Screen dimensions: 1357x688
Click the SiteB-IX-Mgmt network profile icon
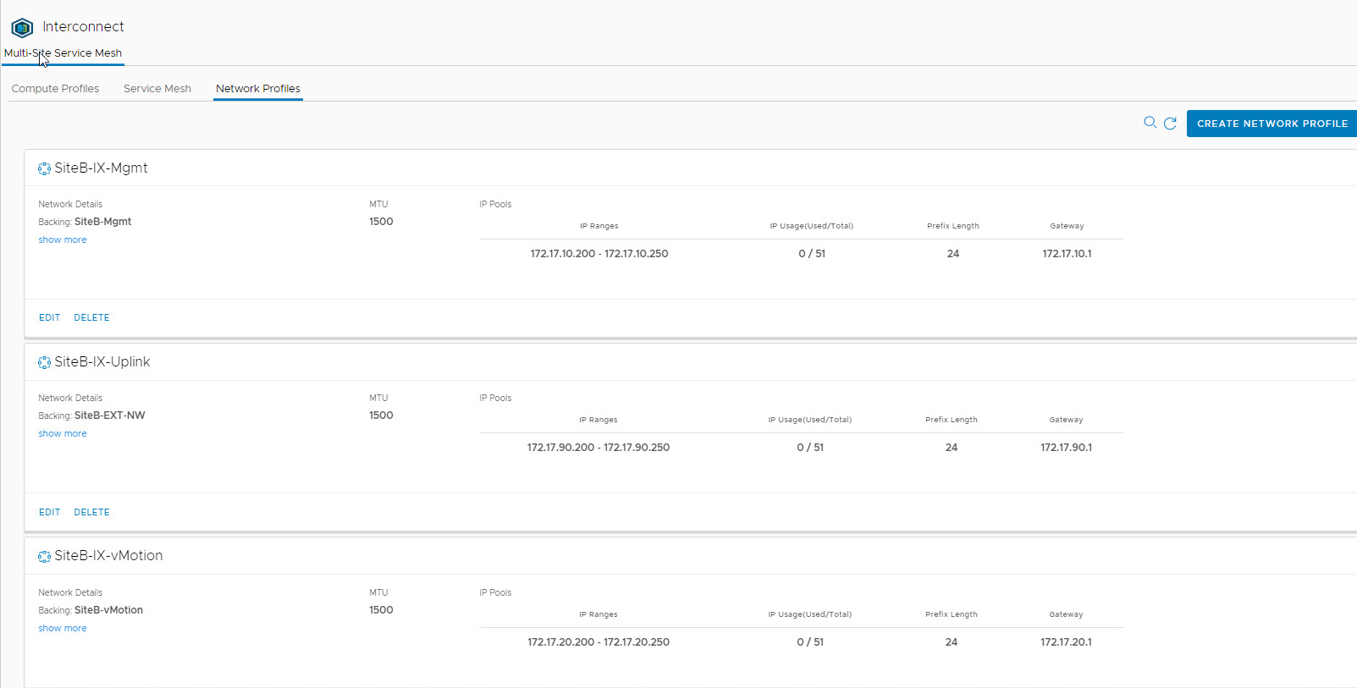tap(44, 169)
